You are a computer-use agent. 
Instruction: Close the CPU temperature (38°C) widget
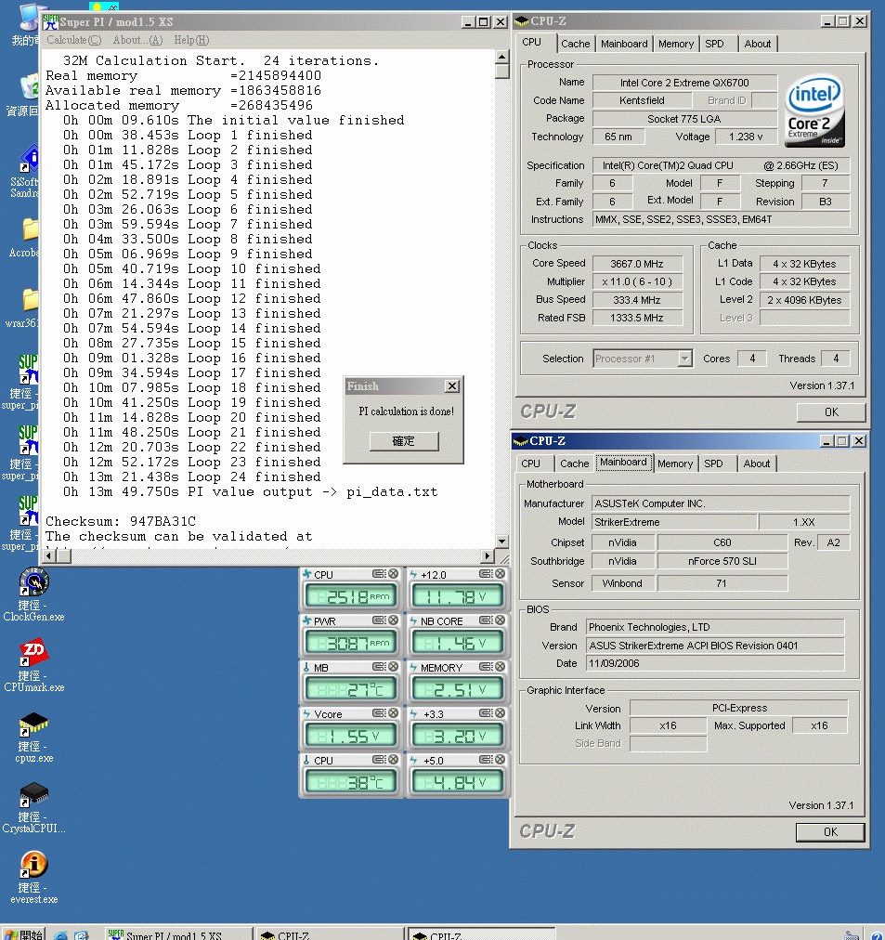click(393, 760)
